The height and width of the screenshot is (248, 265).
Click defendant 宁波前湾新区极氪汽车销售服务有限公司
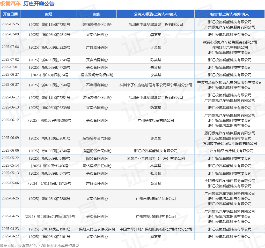[x=230, y=82]
